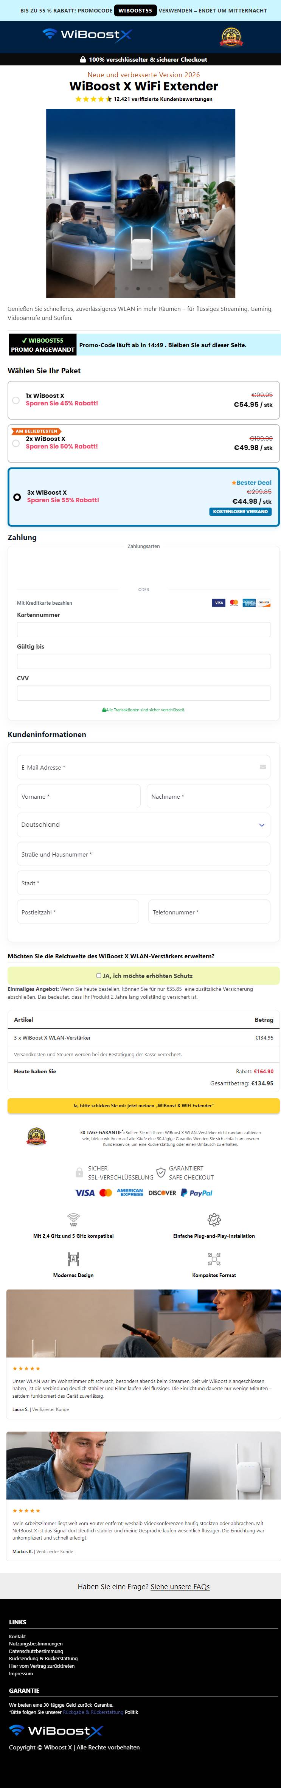
Task: Click the PayPal logo near checkout badges
Action: coord(196,1192)
